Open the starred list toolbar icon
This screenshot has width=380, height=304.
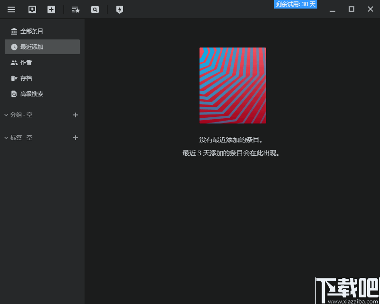tap(76, 9)
